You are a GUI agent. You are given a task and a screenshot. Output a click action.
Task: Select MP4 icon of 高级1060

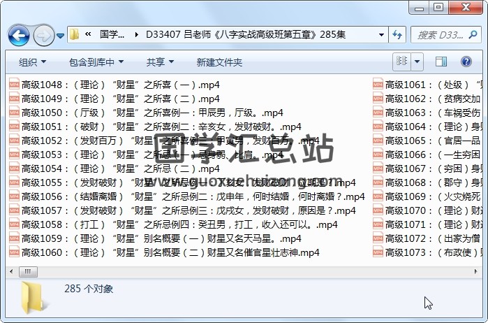pyautogui.click(x=14, y=252)
